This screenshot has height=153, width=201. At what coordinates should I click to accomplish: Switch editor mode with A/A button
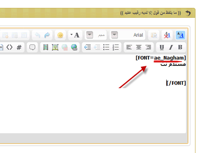tap(180, 35)
